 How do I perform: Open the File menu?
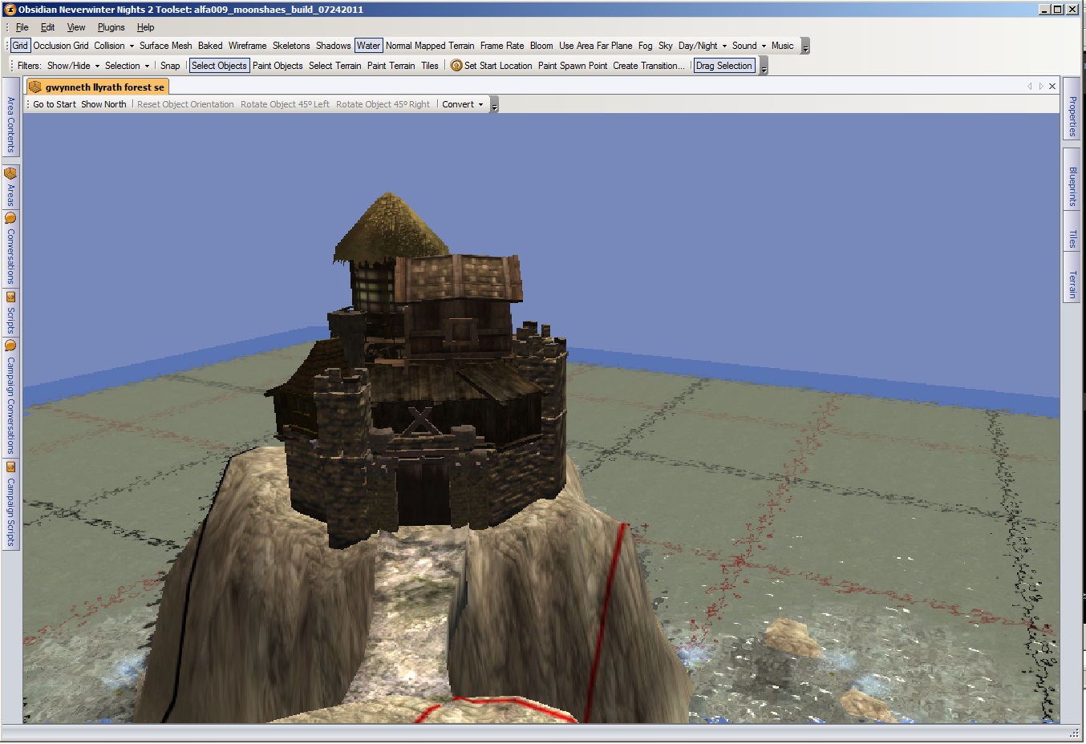point(22,27)
